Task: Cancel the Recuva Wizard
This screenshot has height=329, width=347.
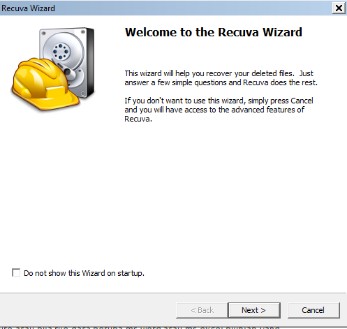Action: [x=313, y=310]
